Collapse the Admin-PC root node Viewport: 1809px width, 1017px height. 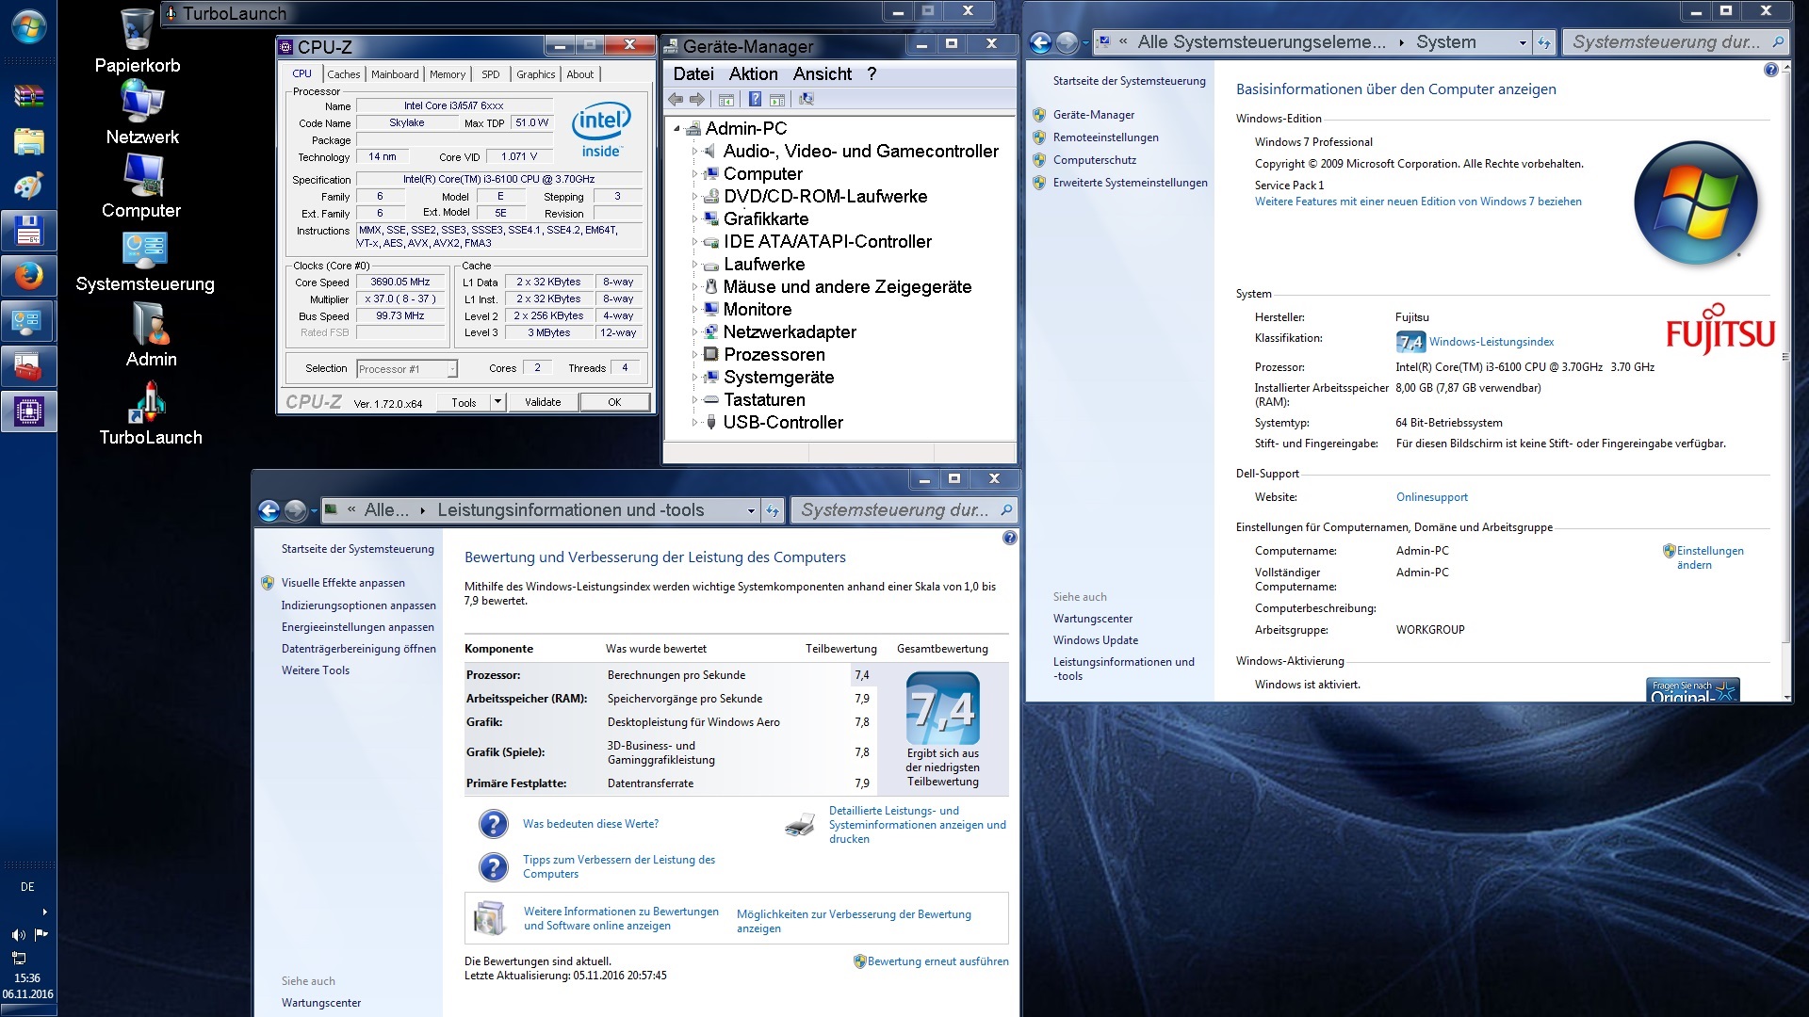tap(676, 129)
